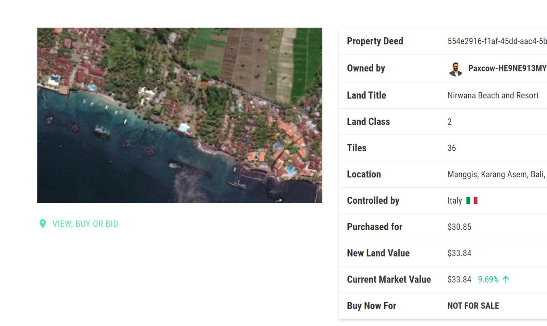
Task: Click the Current Market Value label
Action: [x=389, y=280]
